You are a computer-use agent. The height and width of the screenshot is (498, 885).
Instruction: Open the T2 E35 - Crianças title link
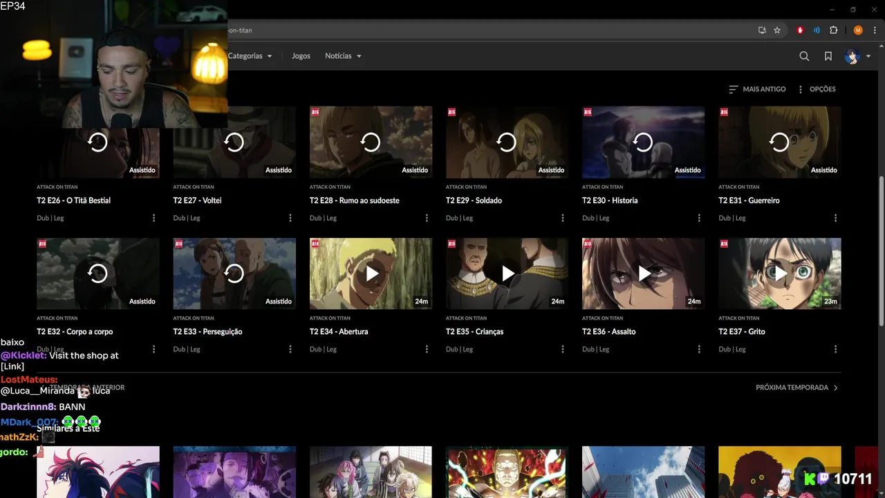(x=474, y=332)
